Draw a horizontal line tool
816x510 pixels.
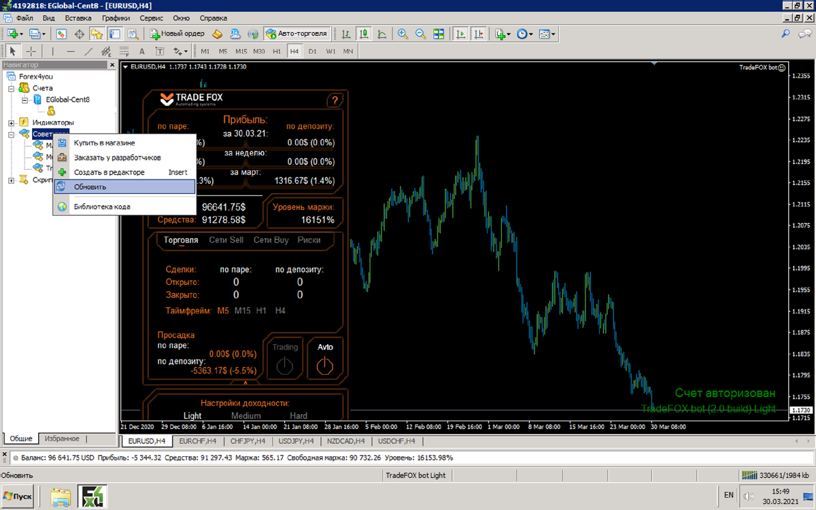click(71, 51)
